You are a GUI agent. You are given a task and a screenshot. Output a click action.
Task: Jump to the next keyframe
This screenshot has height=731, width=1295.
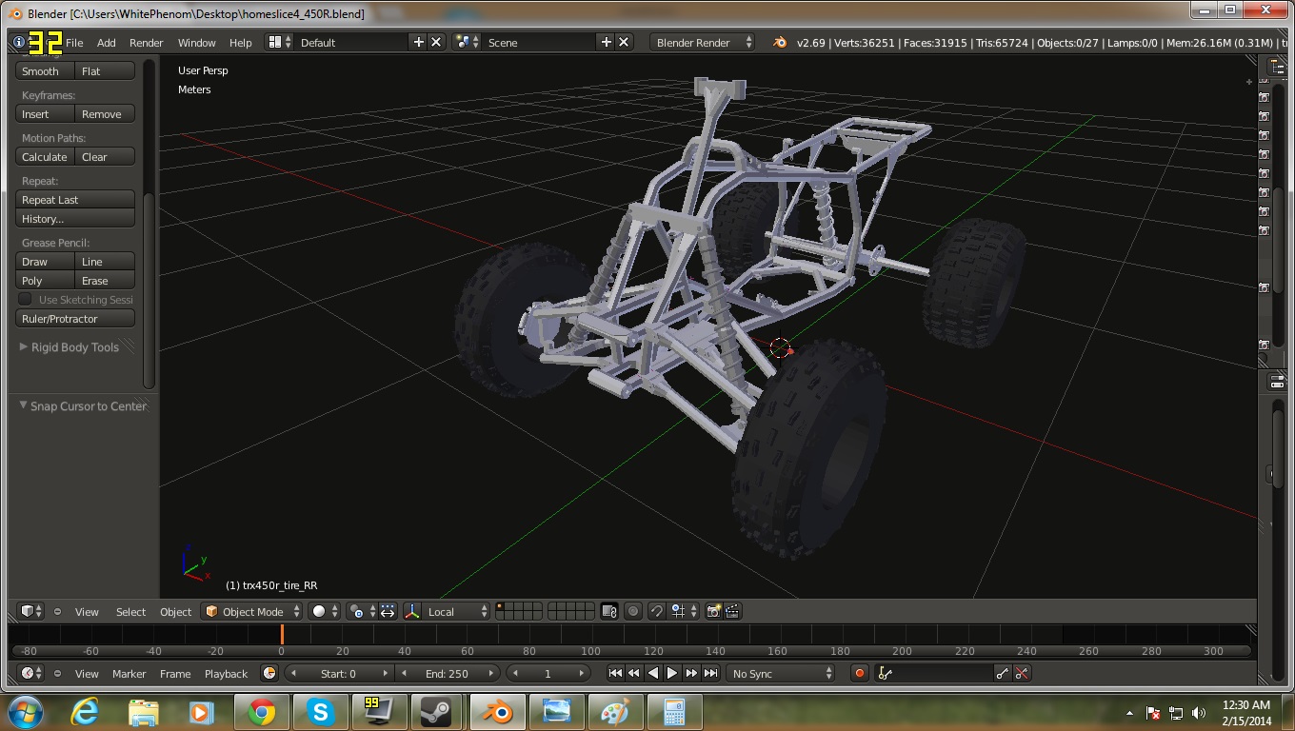pos(691,673)
